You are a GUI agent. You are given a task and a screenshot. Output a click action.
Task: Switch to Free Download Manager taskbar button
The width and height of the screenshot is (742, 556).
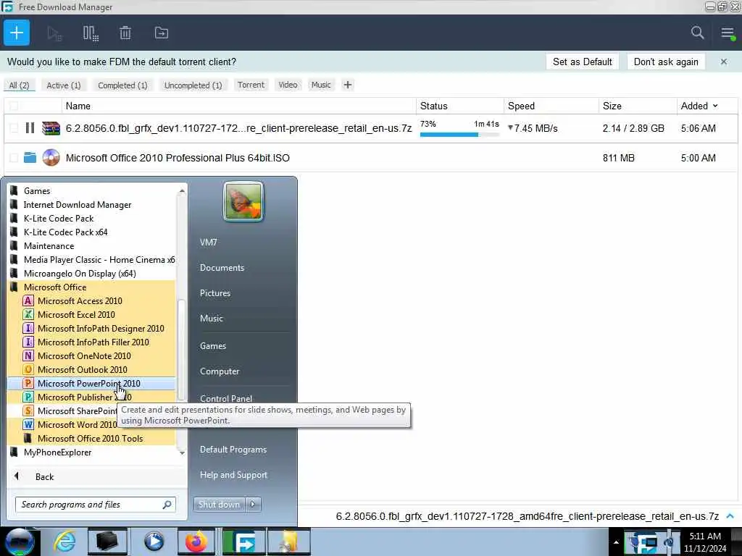click(244, 542)
